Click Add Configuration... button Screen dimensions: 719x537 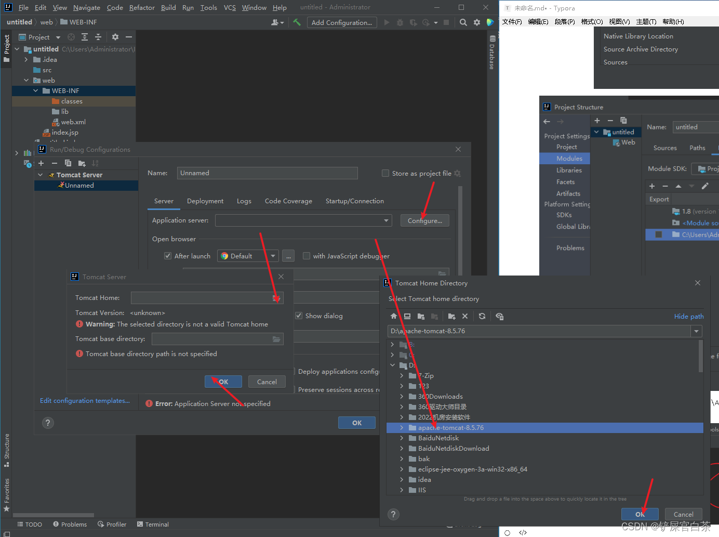point(341,22)
